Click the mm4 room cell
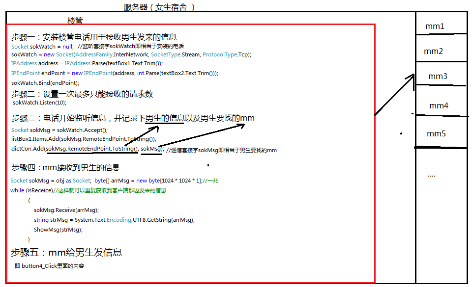 pos(442,101)
